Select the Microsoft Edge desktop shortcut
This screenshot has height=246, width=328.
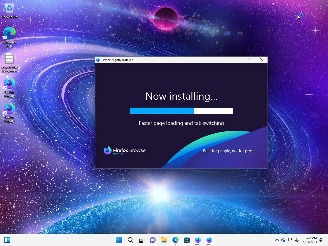point(9,37)
